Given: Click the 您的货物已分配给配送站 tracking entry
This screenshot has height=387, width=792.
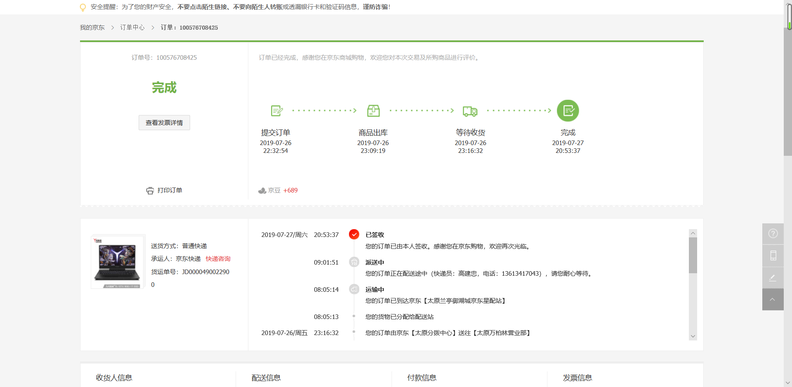Looking at the screenshot, I should pyautogui.click(x=399, y=317).
